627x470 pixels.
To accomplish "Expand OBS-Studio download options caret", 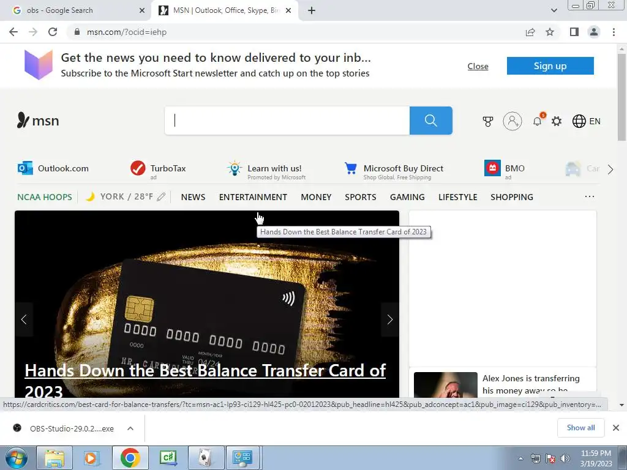I will click(130, 428).
